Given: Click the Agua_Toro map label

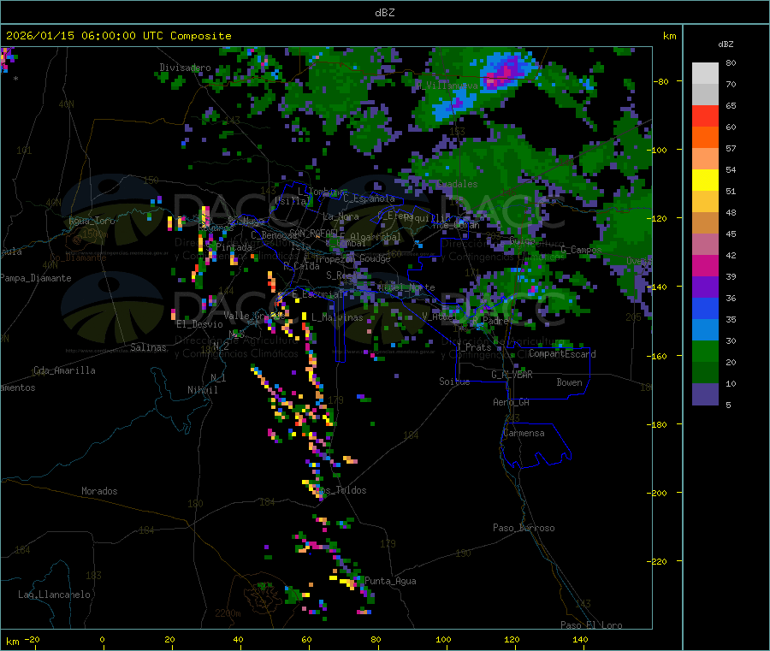Looking at the screenshot, I should point(92,221).
